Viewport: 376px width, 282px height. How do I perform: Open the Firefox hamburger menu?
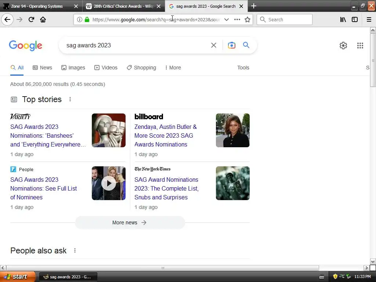click(x=369, y=19)
